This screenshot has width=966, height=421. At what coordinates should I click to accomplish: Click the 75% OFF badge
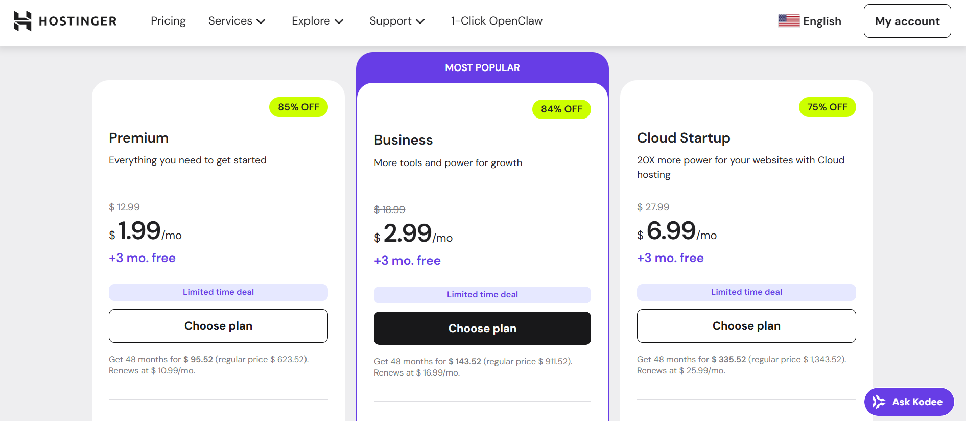827,107
